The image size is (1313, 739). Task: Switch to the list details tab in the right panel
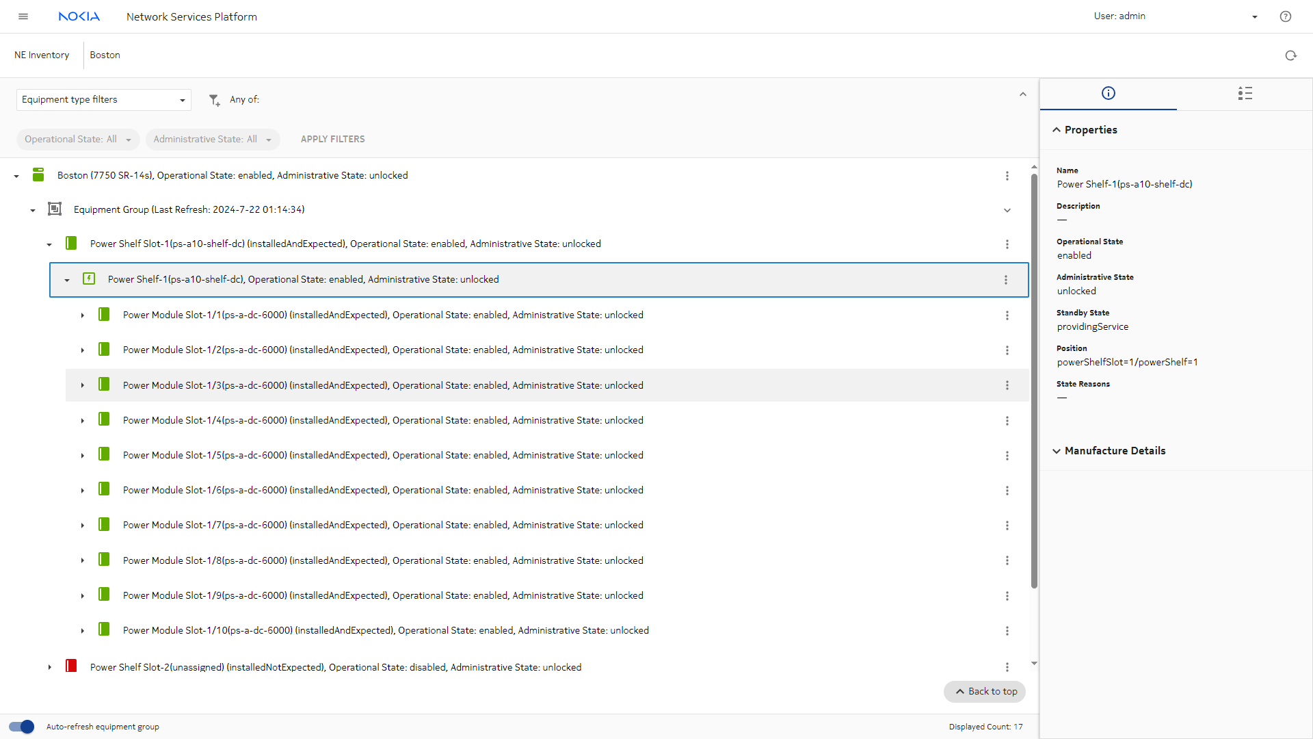(x=1245, y=94)
